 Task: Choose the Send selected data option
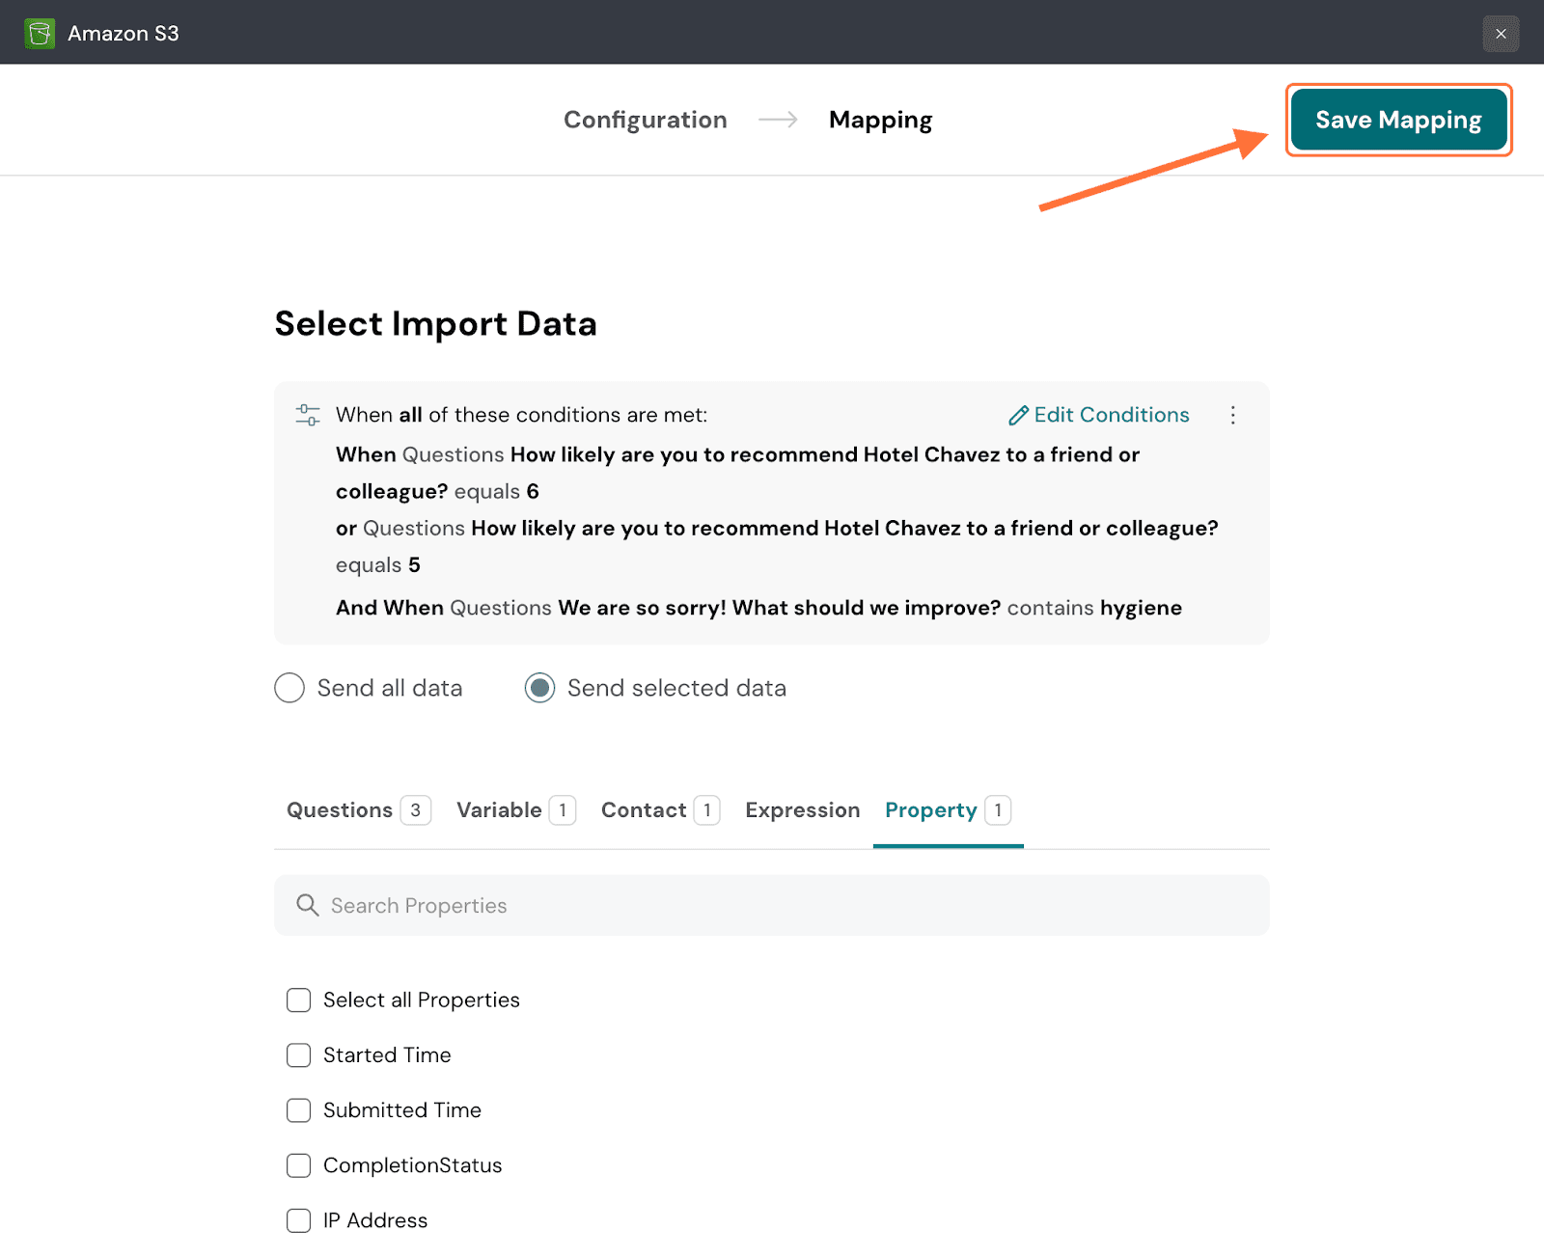pyautogui.click(x=539, y=688)
